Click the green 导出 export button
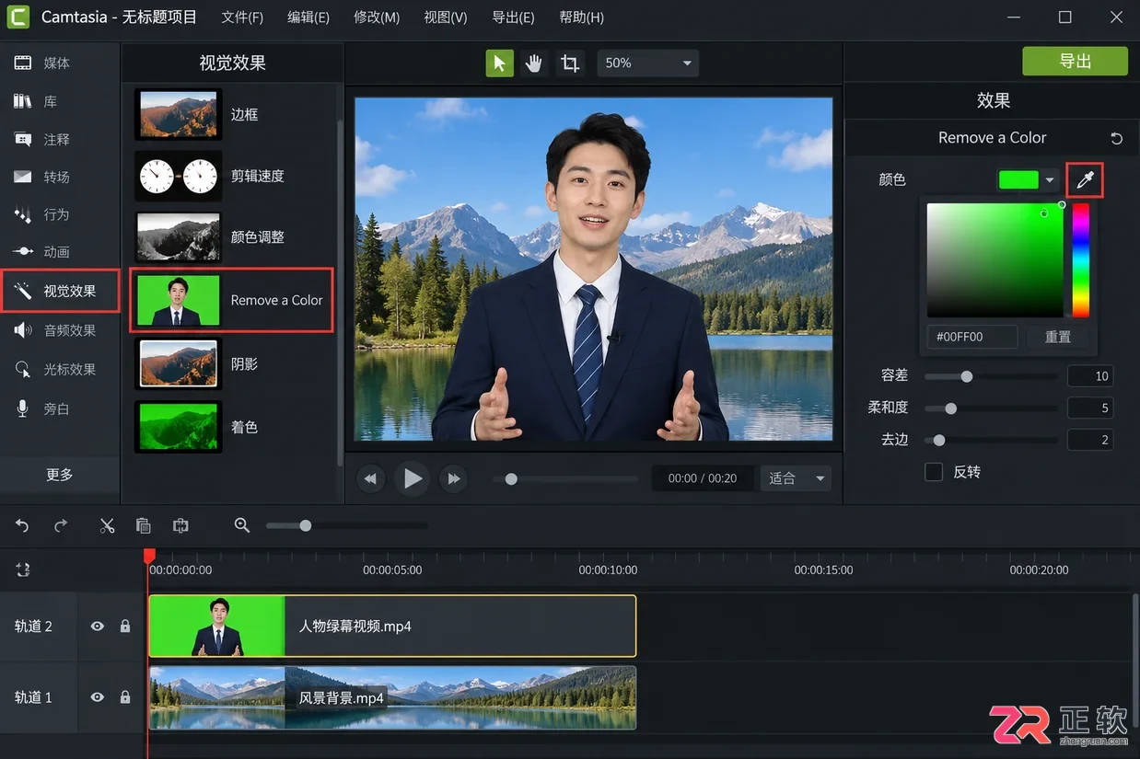Viewport: 1140px width, 759px height. (x=1075, y=61)
